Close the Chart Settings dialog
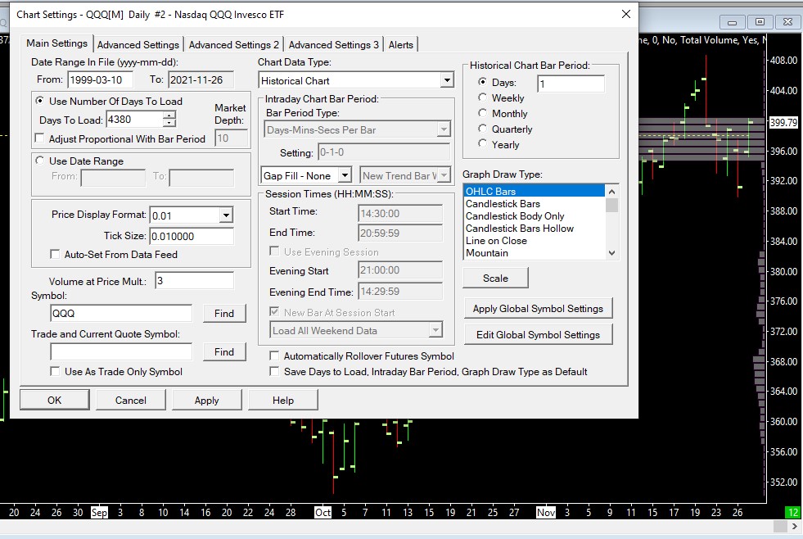 coord(626,14)
